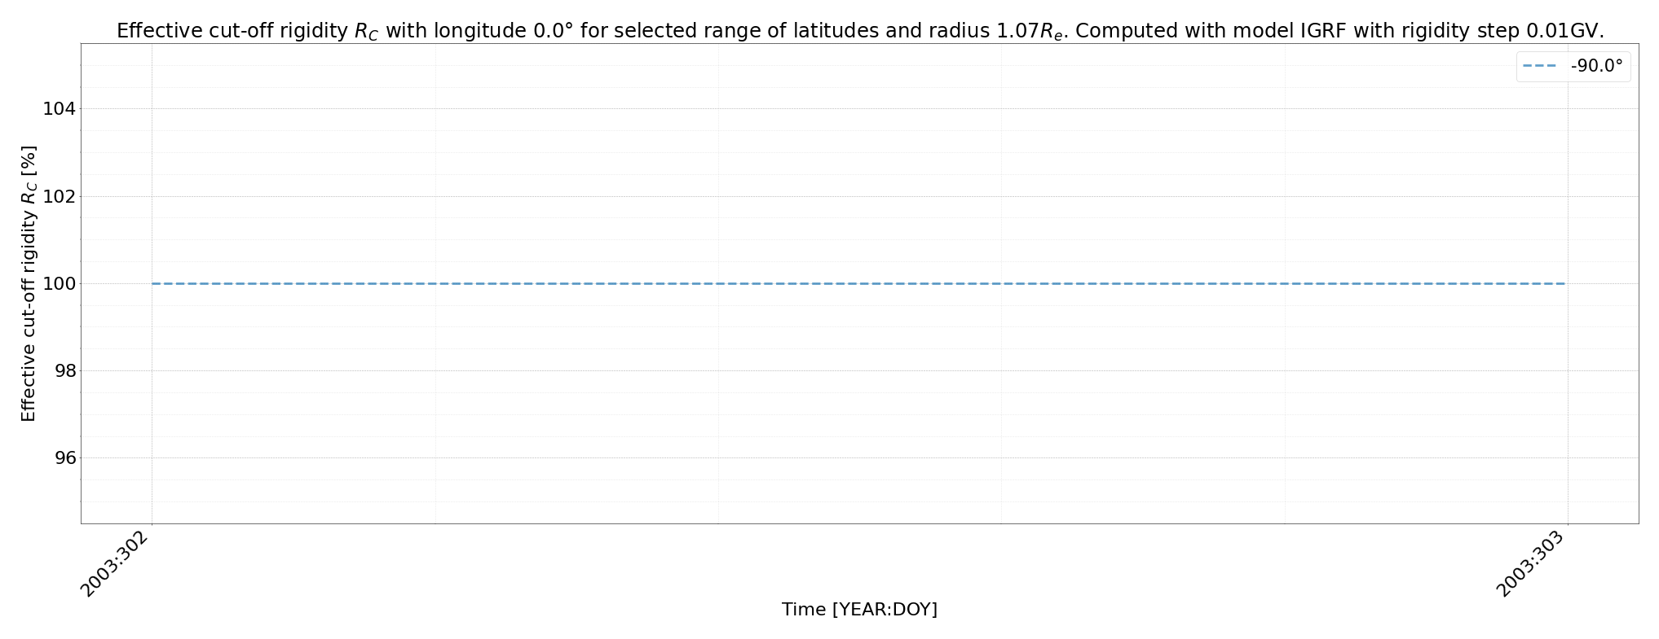Click the Time [YEAR:DOY] axis label

[859, 609]
